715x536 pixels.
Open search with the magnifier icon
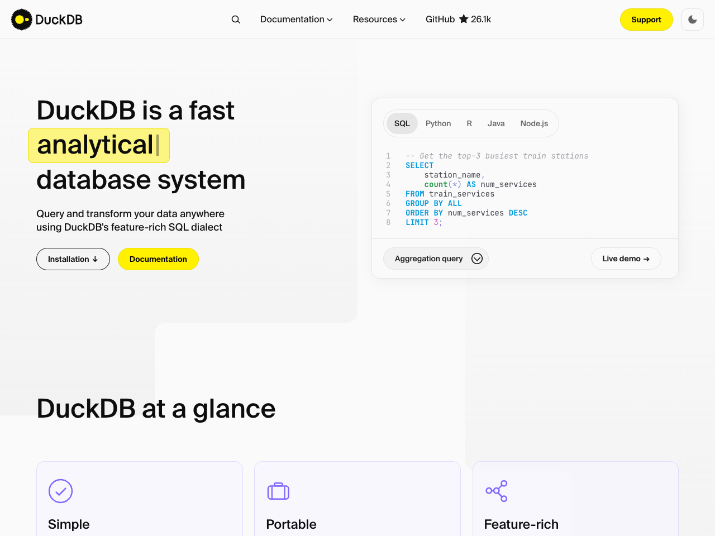coord(236,20)
